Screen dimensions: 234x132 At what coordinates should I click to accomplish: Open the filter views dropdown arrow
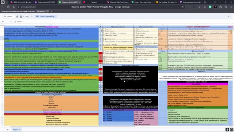tap(23, 16)
